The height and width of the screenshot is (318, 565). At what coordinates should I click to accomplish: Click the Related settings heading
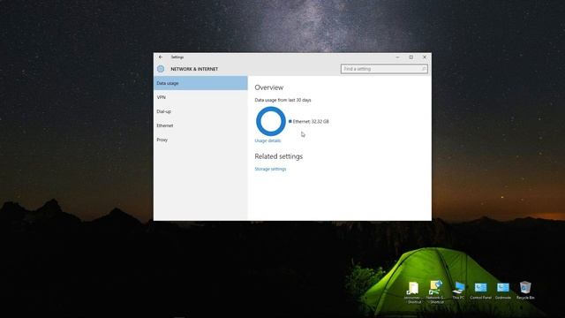[279, 156]
